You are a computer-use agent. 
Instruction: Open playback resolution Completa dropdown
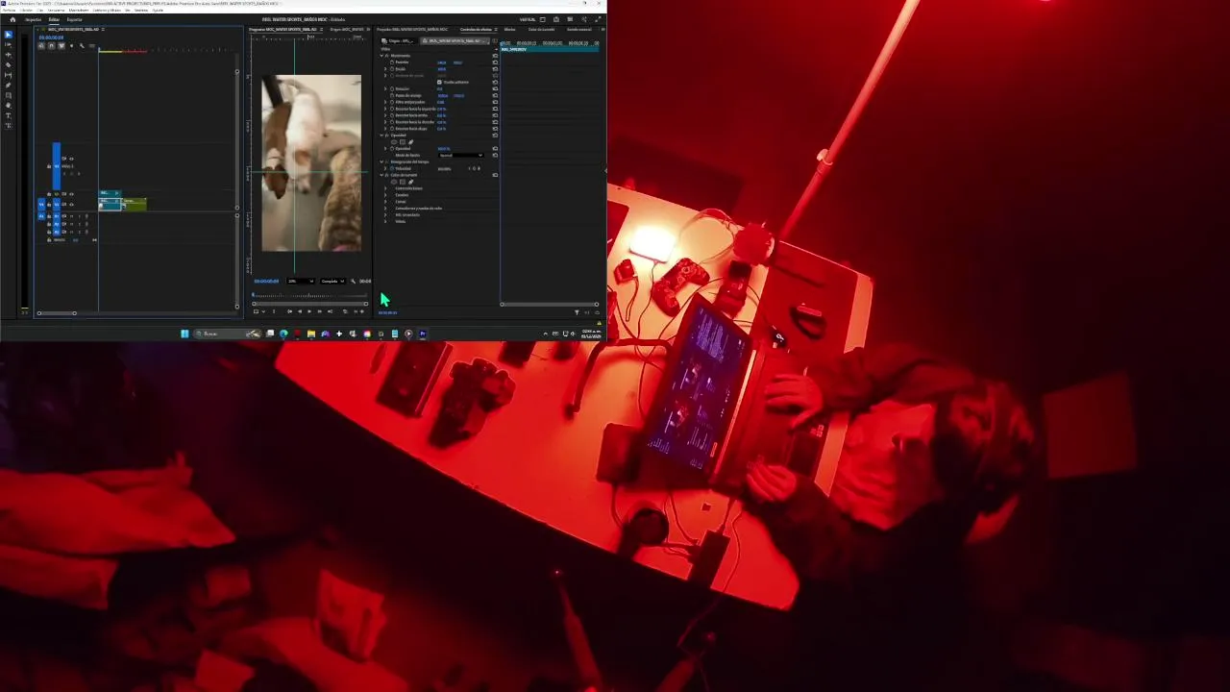(x=332, y=282)
